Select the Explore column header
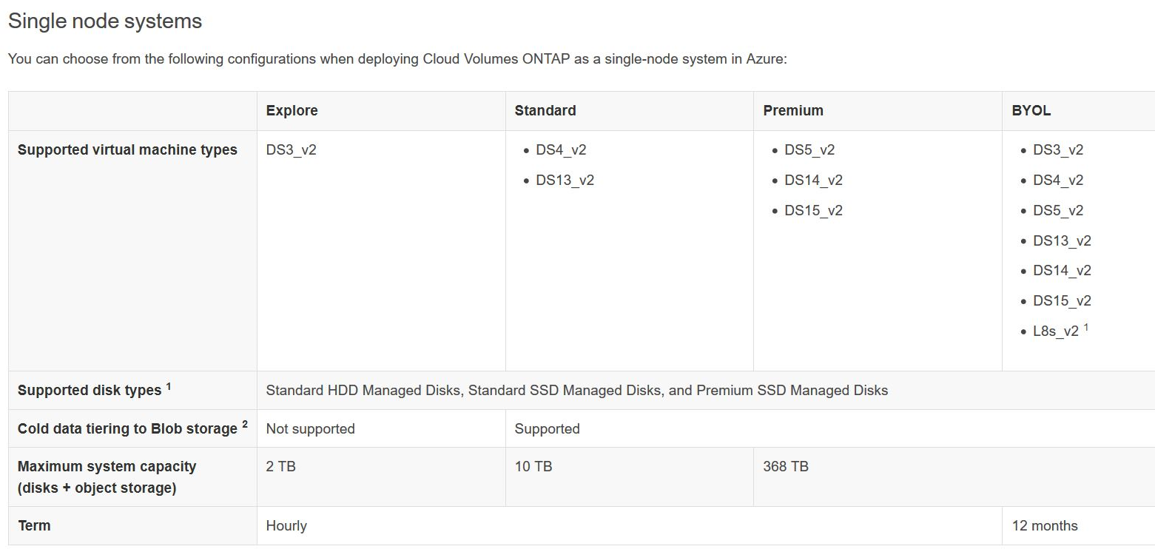This screenshot has height=549, width=1155. click(292, 111)
